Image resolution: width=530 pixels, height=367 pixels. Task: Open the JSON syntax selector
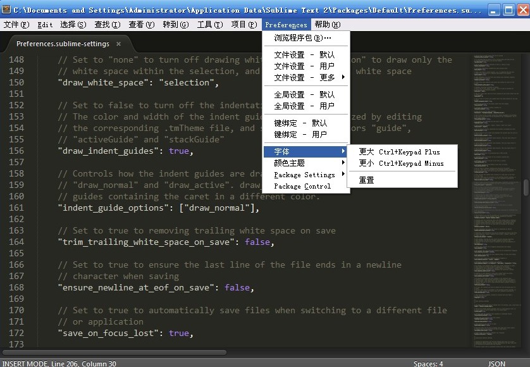496,364
